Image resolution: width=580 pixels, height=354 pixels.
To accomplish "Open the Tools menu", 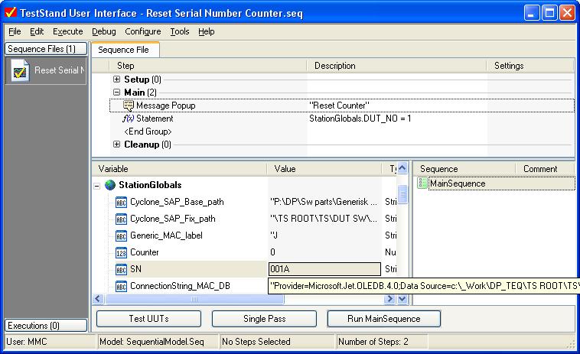I will [x=179, y=32].
